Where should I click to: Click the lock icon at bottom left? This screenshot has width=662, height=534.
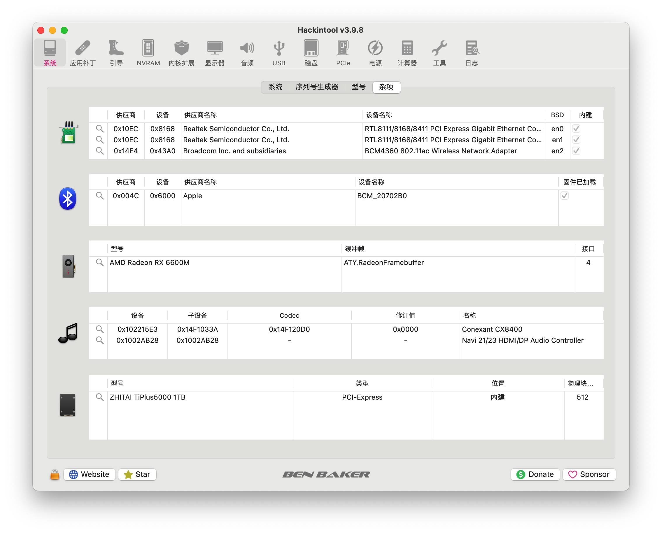coord(55,475)
